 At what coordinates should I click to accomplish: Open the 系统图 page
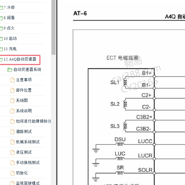pos(22,100)
